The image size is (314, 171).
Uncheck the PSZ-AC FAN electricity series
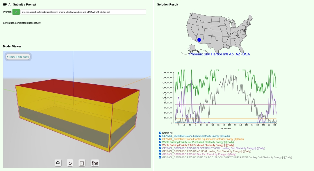[160, 154]
